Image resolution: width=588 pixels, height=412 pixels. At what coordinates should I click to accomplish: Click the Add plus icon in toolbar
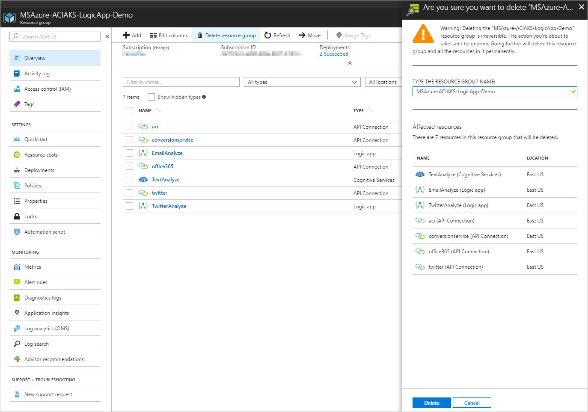click(126, 36)
